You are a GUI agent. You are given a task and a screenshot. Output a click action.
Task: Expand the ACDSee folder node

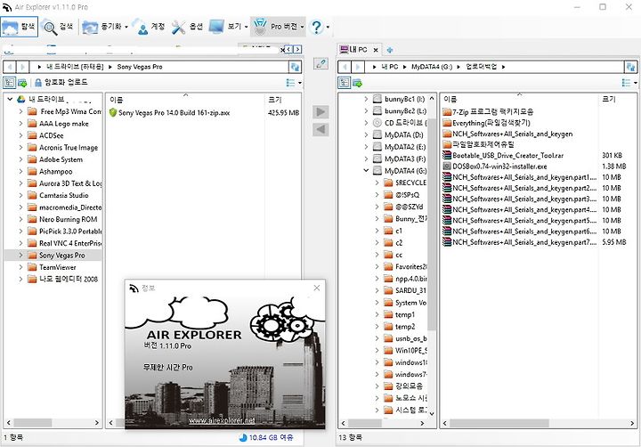tap(20, 135)
